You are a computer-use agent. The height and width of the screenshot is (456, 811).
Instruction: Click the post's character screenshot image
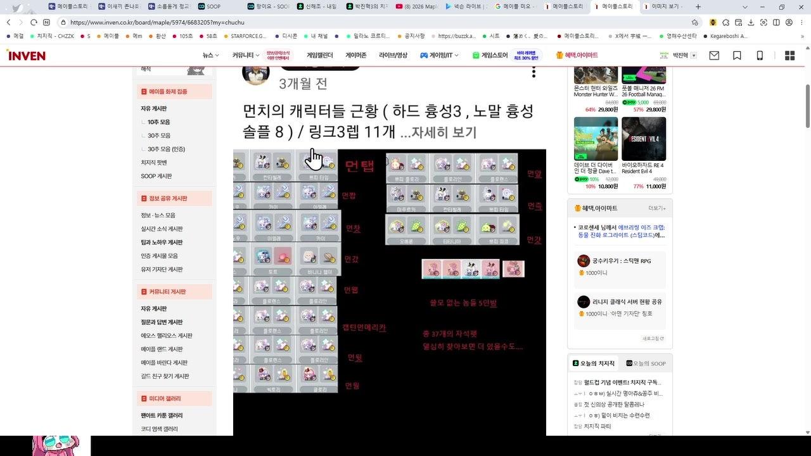[389, 291]
